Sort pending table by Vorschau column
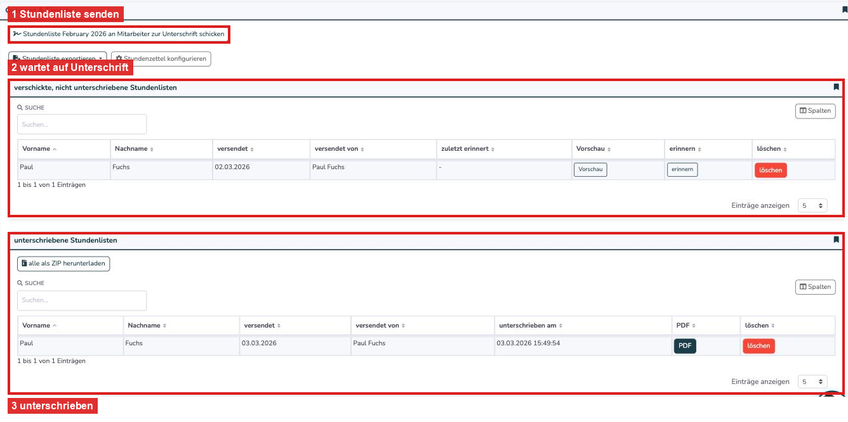Viewport: 848px width, 422px height. tap(618, 149)
